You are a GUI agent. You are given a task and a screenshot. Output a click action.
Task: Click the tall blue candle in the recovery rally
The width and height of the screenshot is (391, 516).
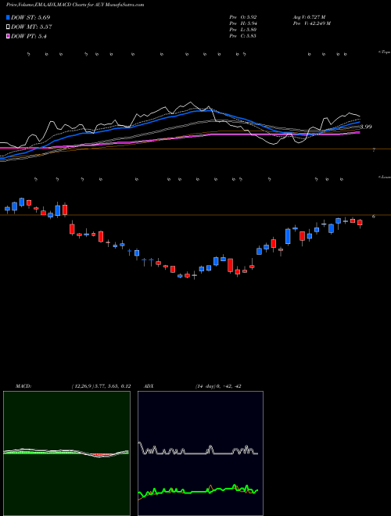[x=288, y=236]
